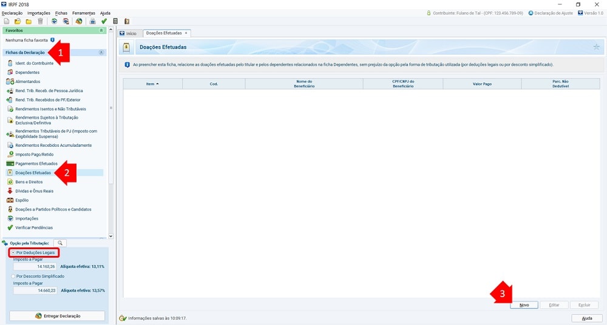
Task: Click the sidebar scrollbar down arrow
Action: coord(110,236)
